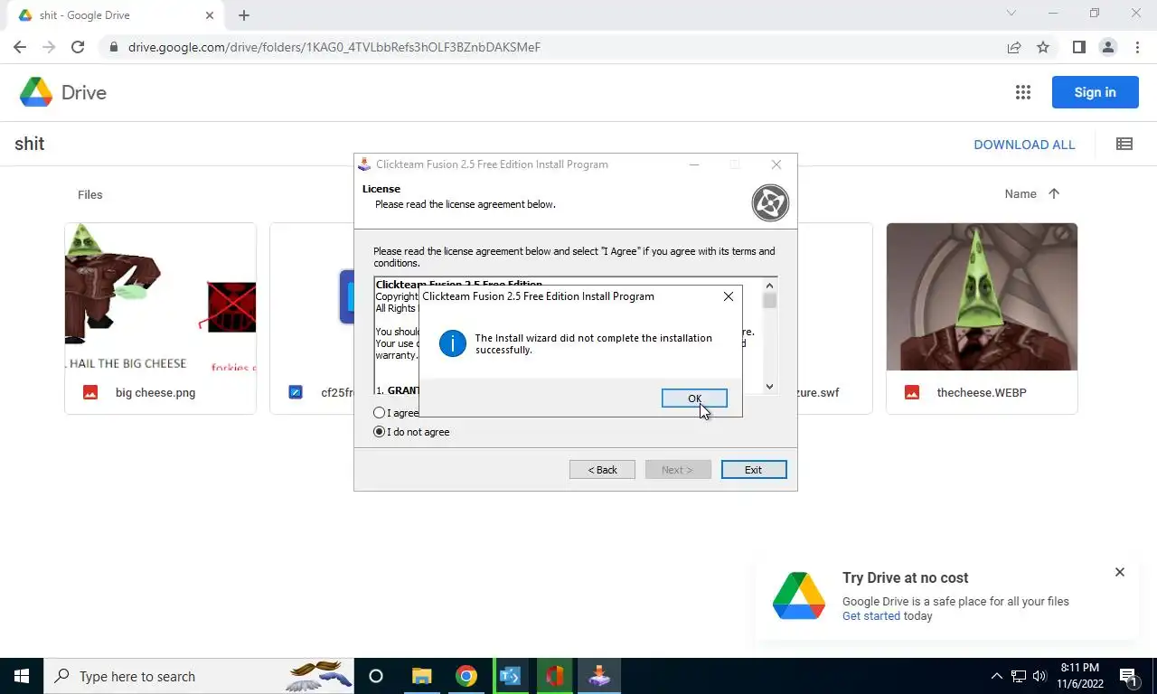Close the Clickteam Fusion installer window

pyautogui.click(x=776, y=164)
